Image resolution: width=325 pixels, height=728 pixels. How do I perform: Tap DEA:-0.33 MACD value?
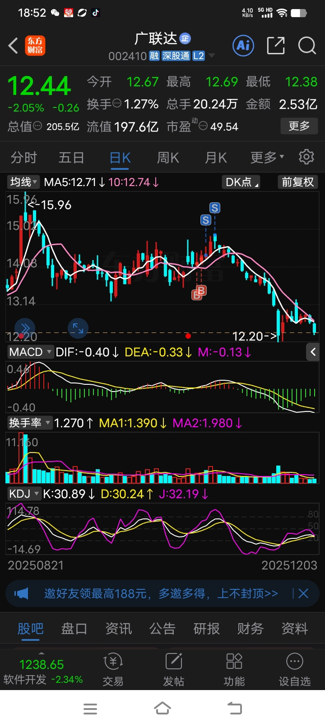pyautogui.click(x=158, y=352)
